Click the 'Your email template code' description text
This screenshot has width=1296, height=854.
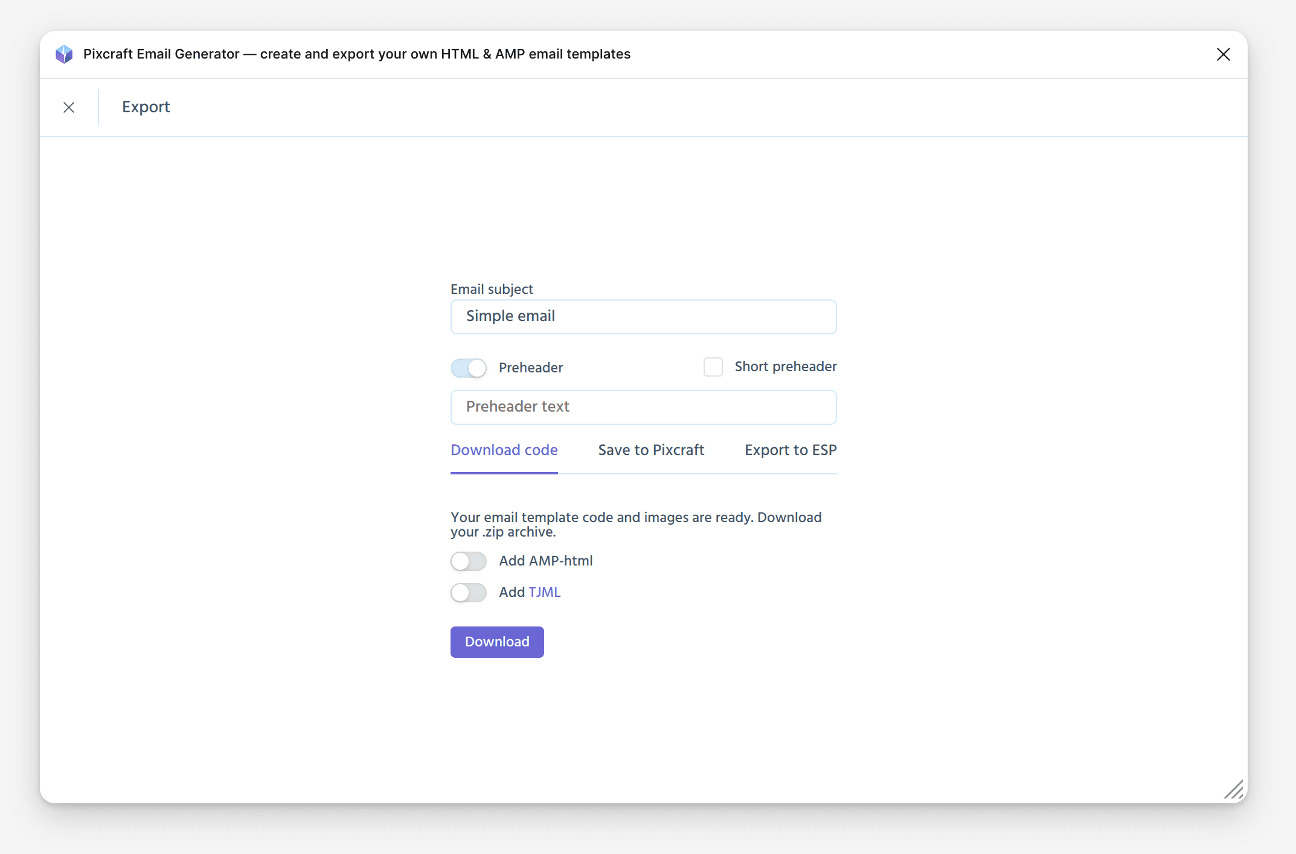pos(636,524)
